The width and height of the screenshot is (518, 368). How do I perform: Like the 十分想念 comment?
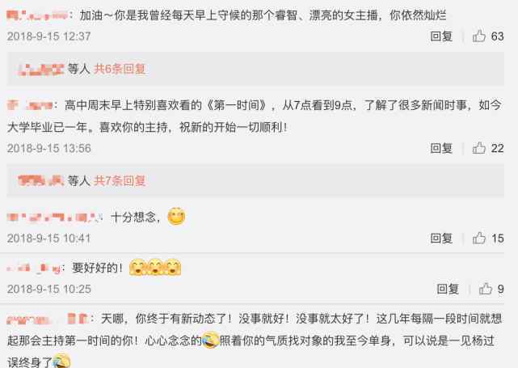point(478,238)
